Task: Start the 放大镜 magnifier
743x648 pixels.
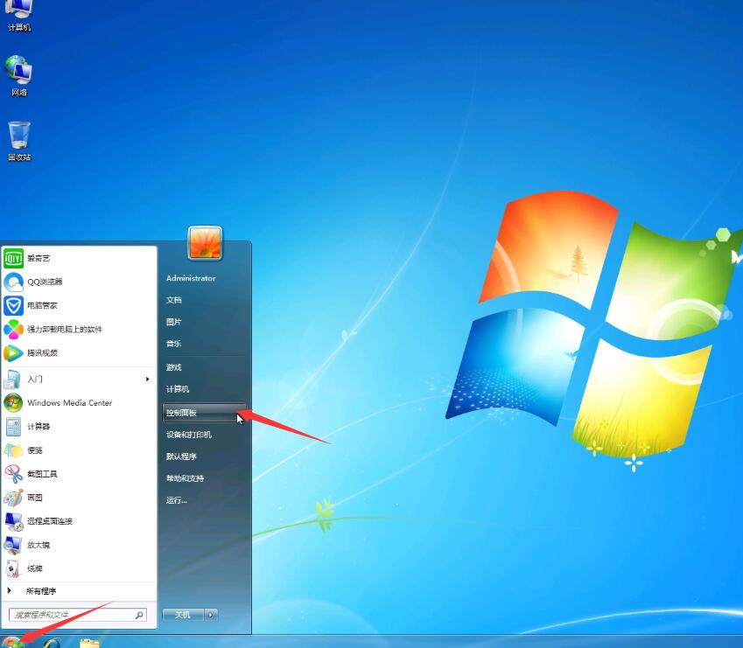Action: pyautogui.click(x=79, y=545)
